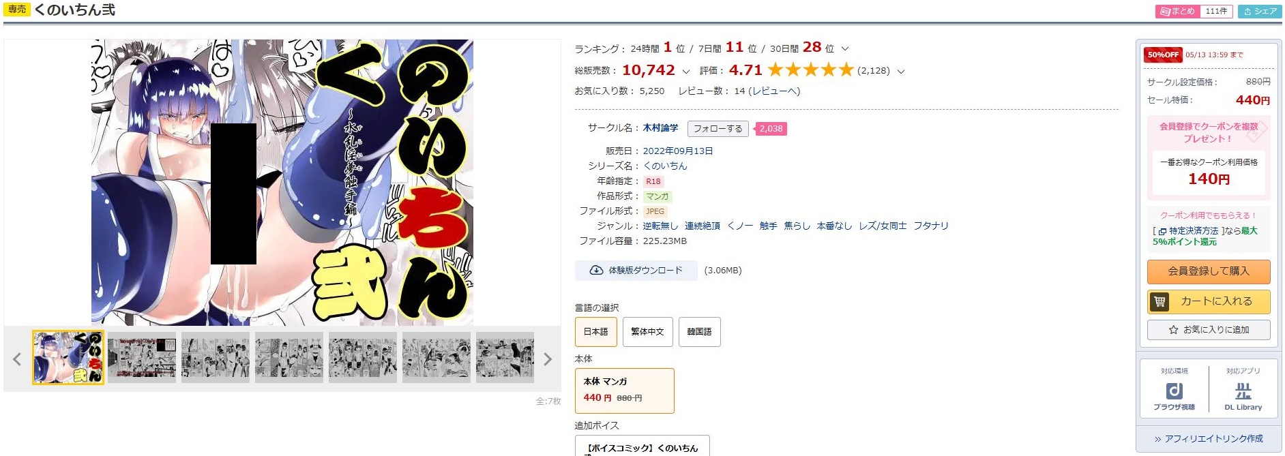Click the star add-to-favorites button
The image size is (1285, 456).
click(x=1209, y=330)
